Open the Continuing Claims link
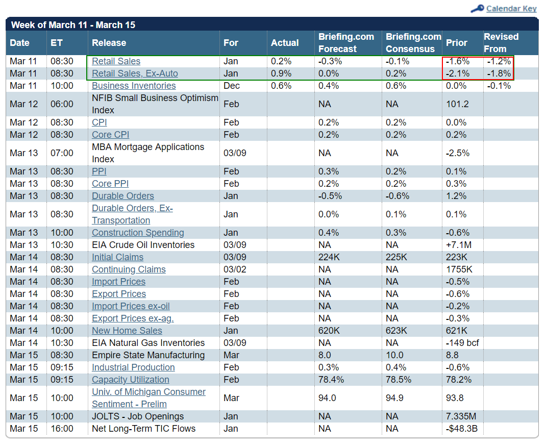 (x=129, y=269)
